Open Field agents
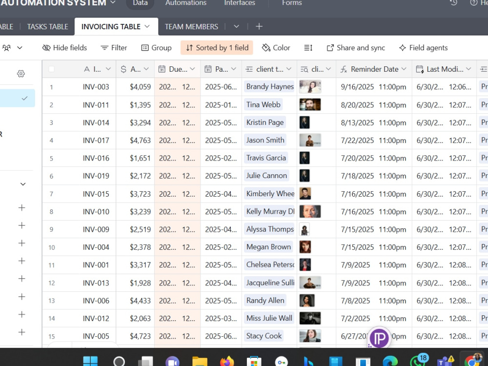Viewport: 488px width, 366px height. [x=423, y=48]
